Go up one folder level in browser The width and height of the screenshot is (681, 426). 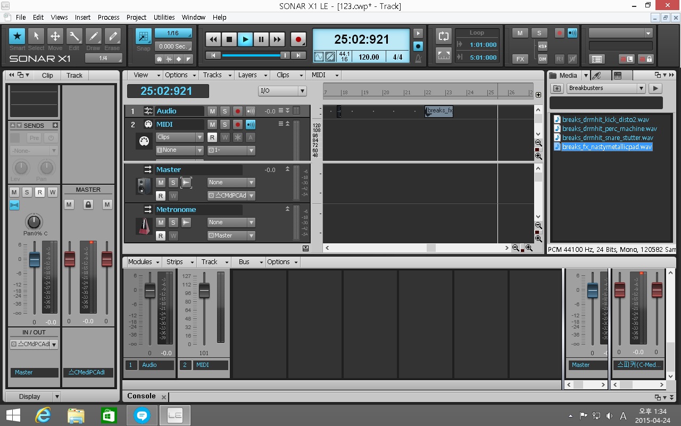click(x=557, y=88)
